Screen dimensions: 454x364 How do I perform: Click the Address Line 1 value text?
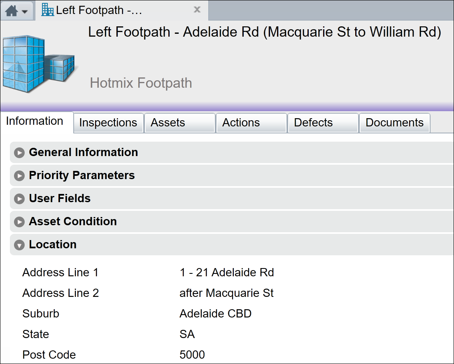pos(227,273)
